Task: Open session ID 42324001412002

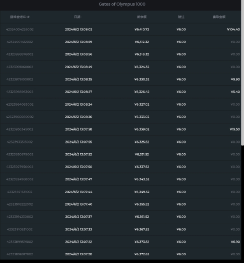Action: (x=20, y=42)
